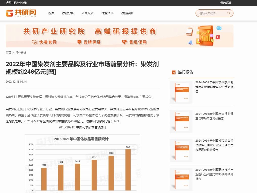257x193 pixels.
Task: Click the 2992 bar in the chart
Action: 94,175
